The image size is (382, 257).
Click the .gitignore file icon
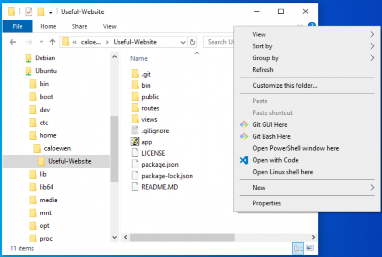134,131
